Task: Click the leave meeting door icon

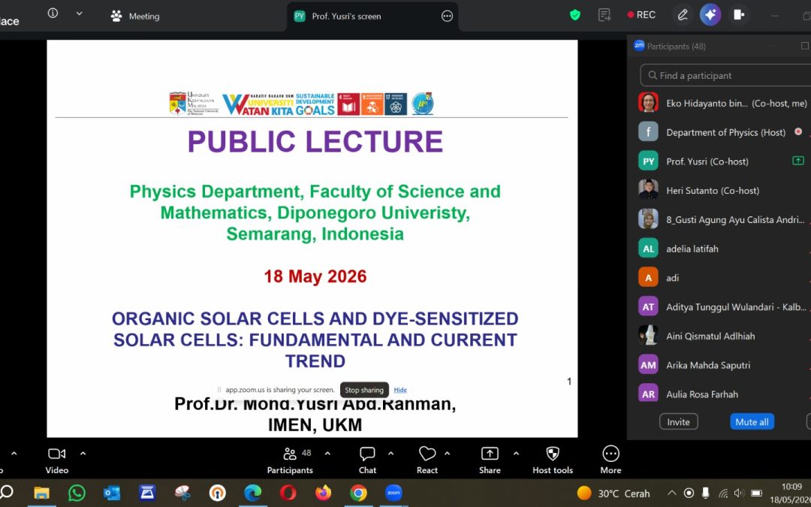Action: coord(739,15)
